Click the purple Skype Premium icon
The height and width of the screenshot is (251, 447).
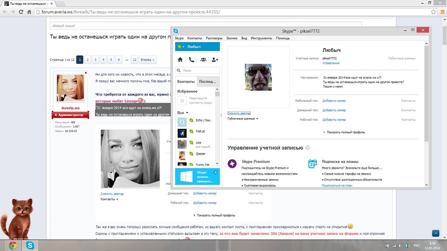click(232, 164)
